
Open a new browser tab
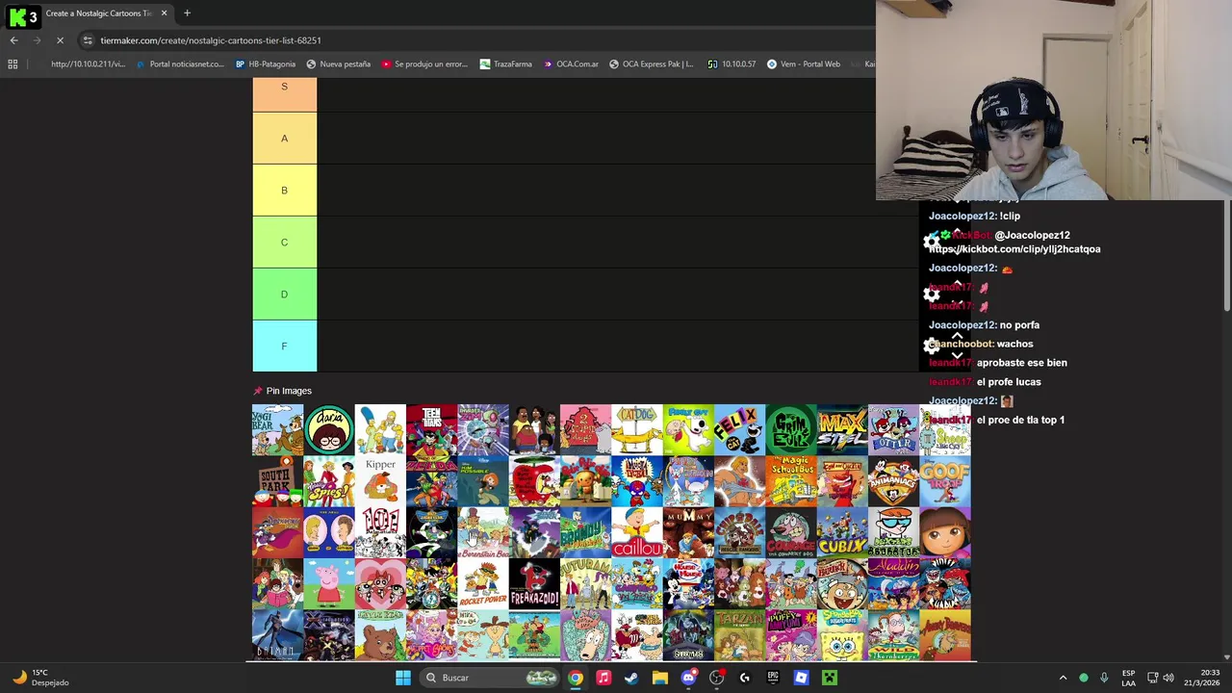[x=187, y=13]
